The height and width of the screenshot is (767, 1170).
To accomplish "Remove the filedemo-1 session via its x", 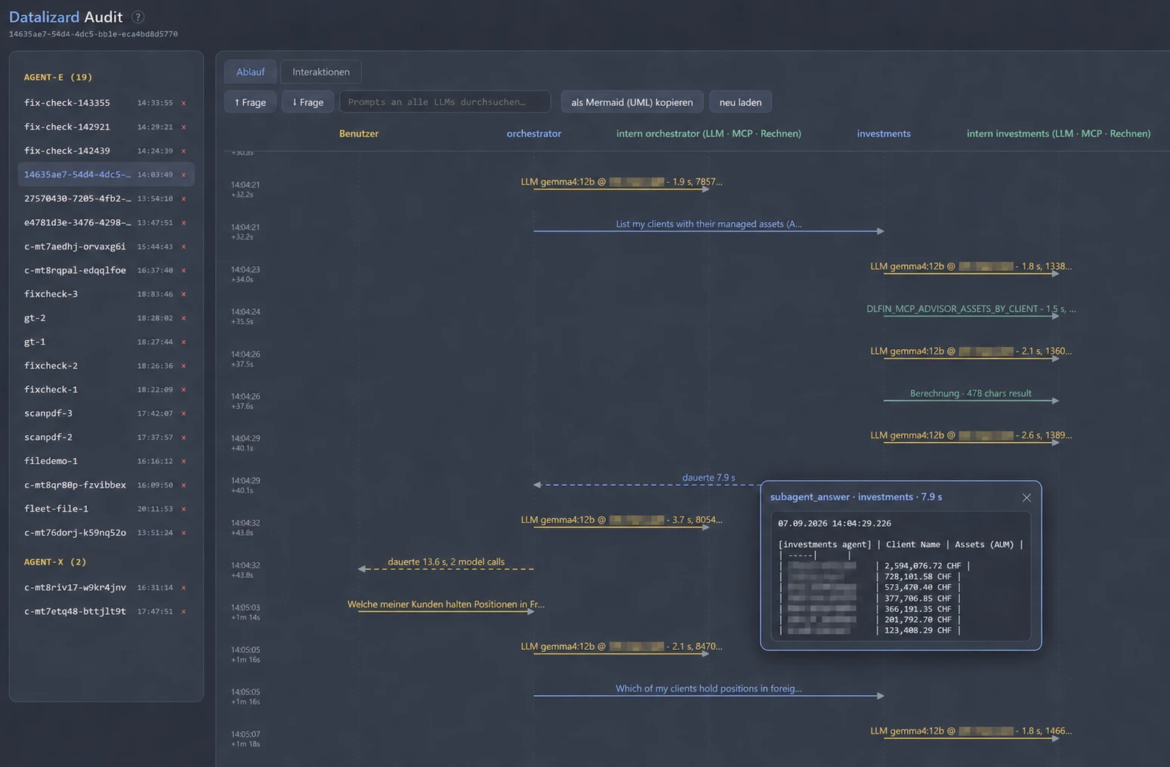I will point(184,461).
